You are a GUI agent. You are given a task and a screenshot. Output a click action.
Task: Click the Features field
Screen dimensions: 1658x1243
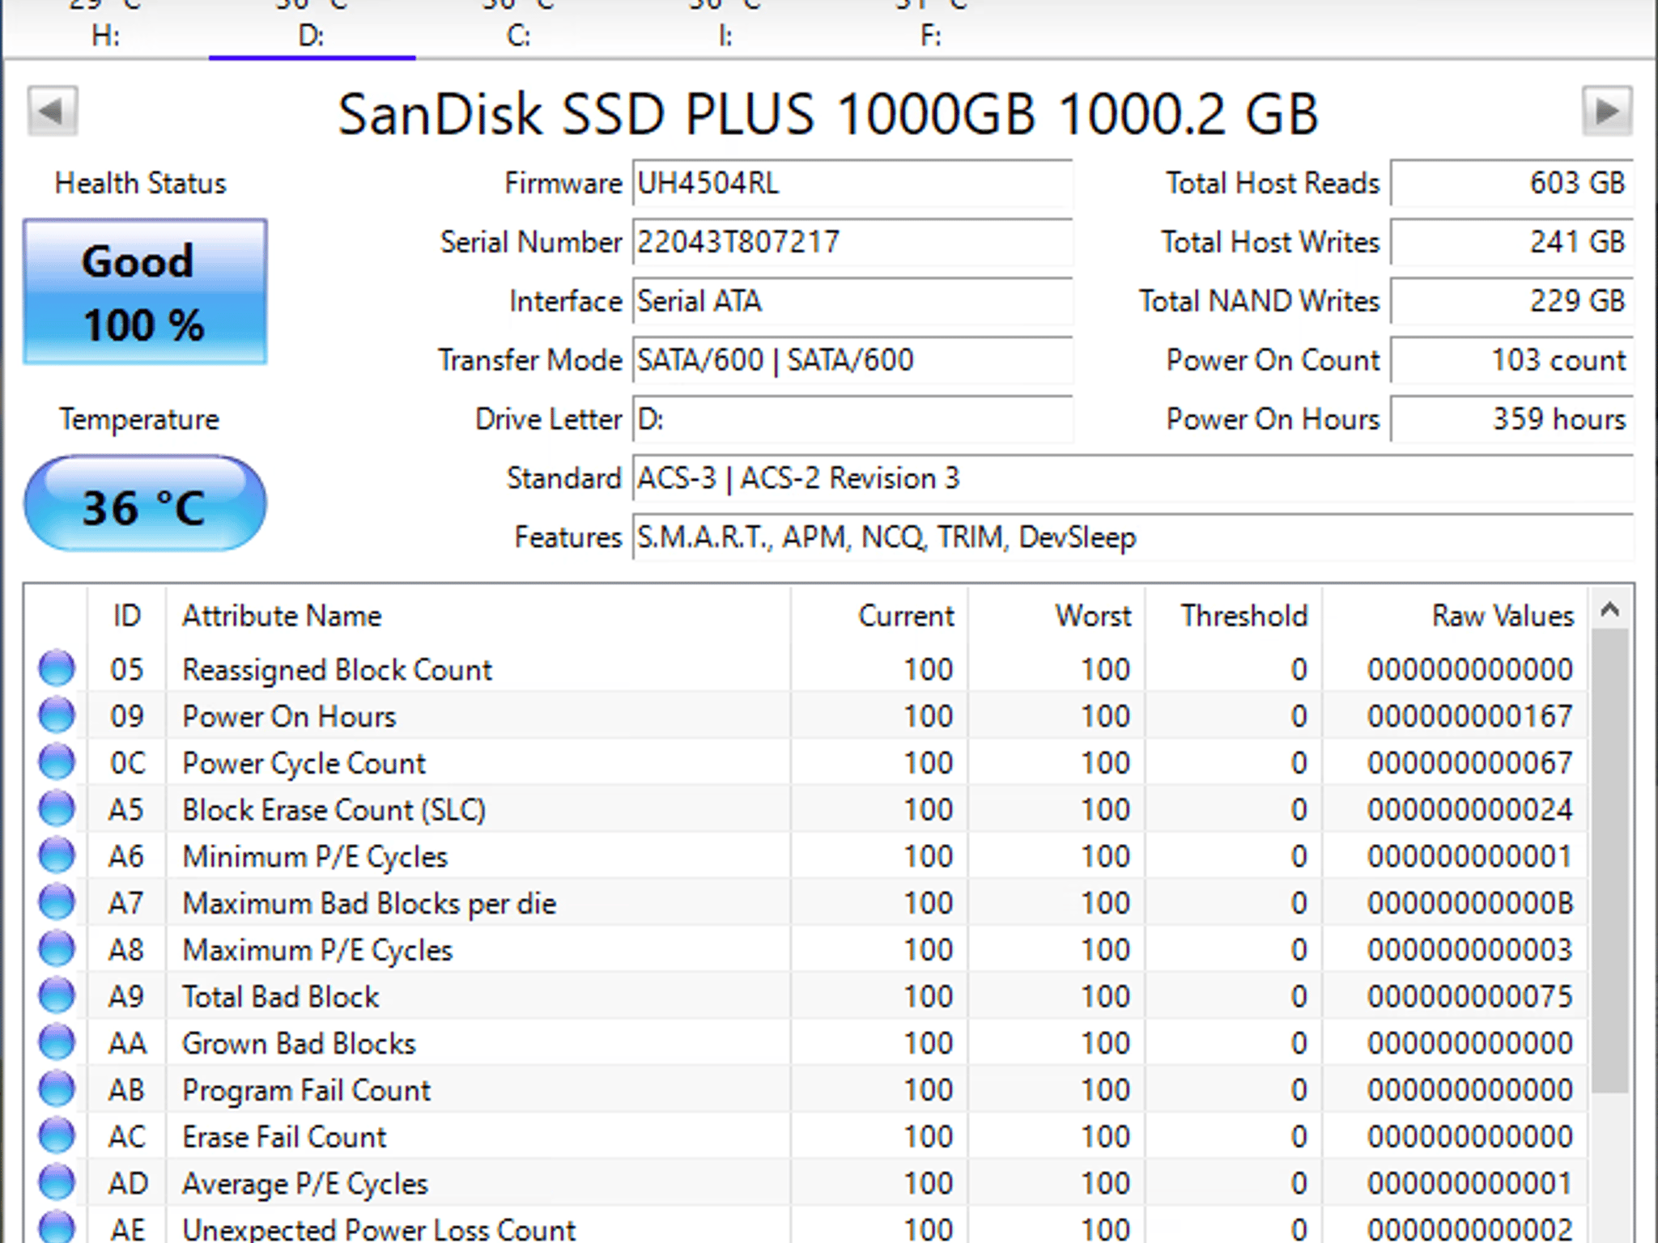point(1133,538)
